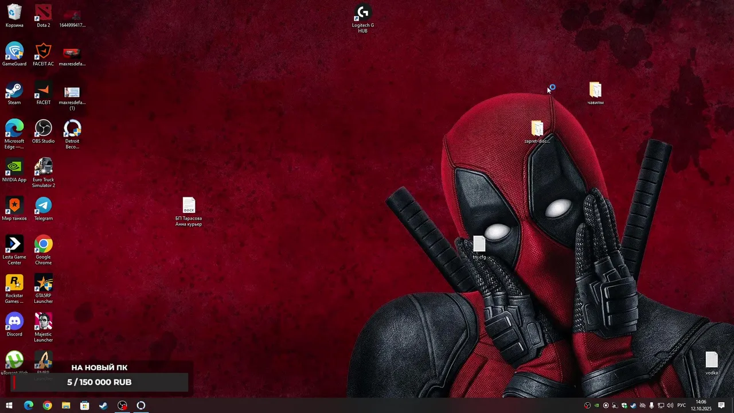Open the clock showing 14:06

click(x=701, y=406)
